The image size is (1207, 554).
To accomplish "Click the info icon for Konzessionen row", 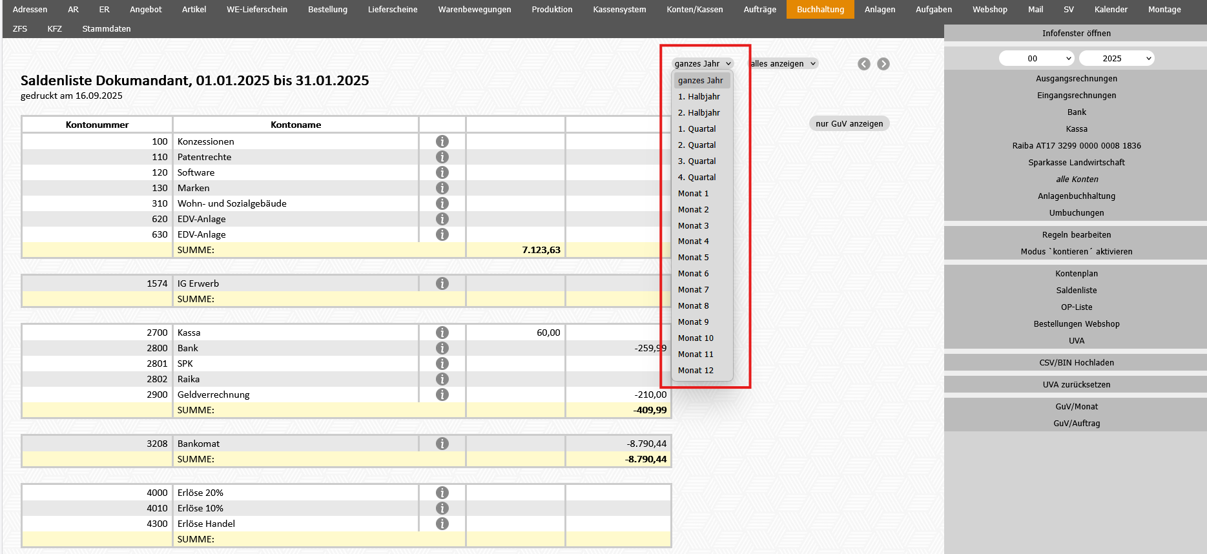I will click(442, 141).
